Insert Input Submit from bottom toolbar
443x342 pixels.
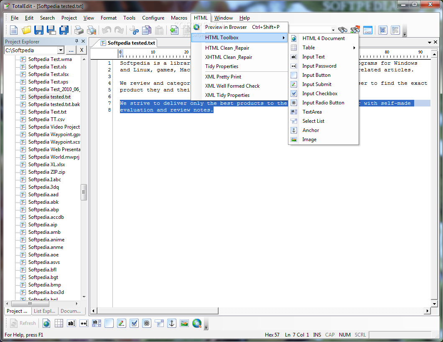[122, 323]
